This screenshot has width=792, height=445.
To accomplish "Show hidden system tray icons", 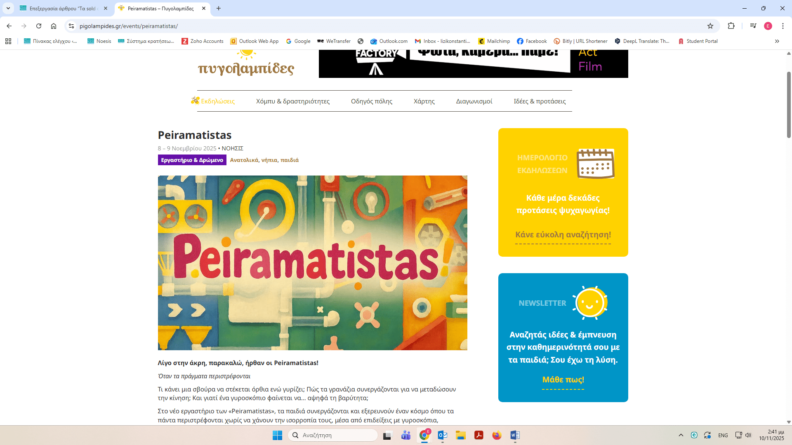I will 681,435.
